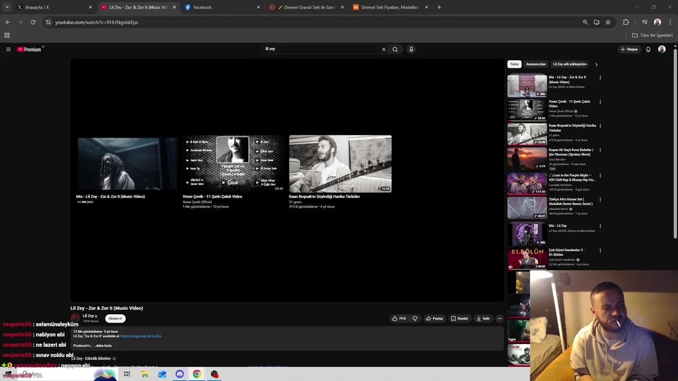Reload the page

pos(33,22)
